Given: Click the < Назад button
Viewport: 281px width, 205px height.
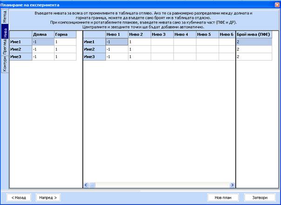Looking at the screenshot, I should point(19,197).
